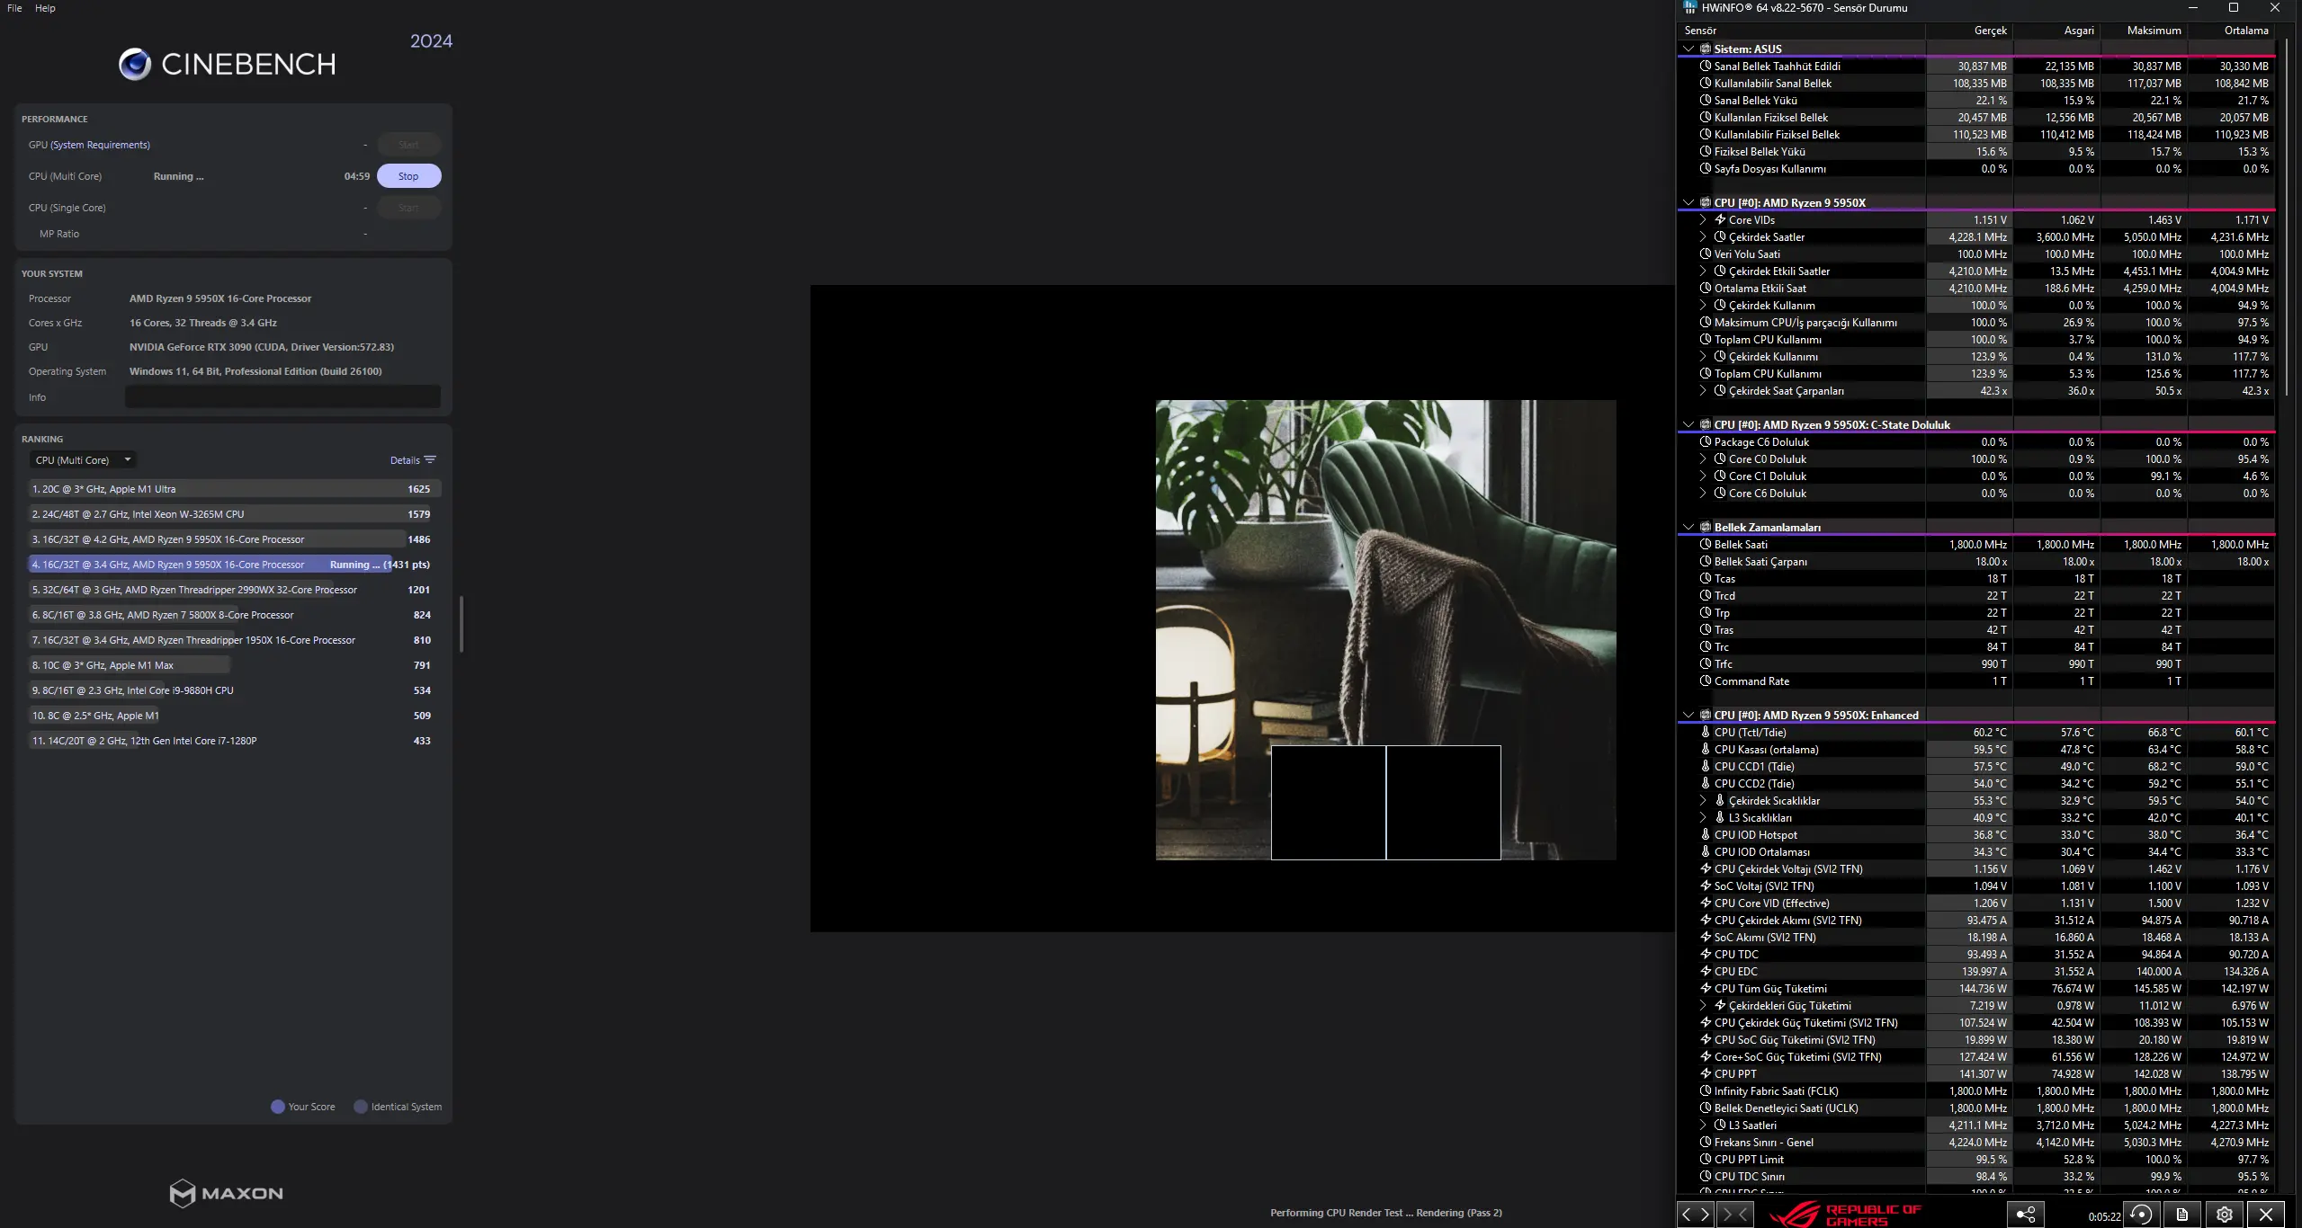
Task: Select the Ryzen 7 5800X ranking row
Action: coord(234,615)
